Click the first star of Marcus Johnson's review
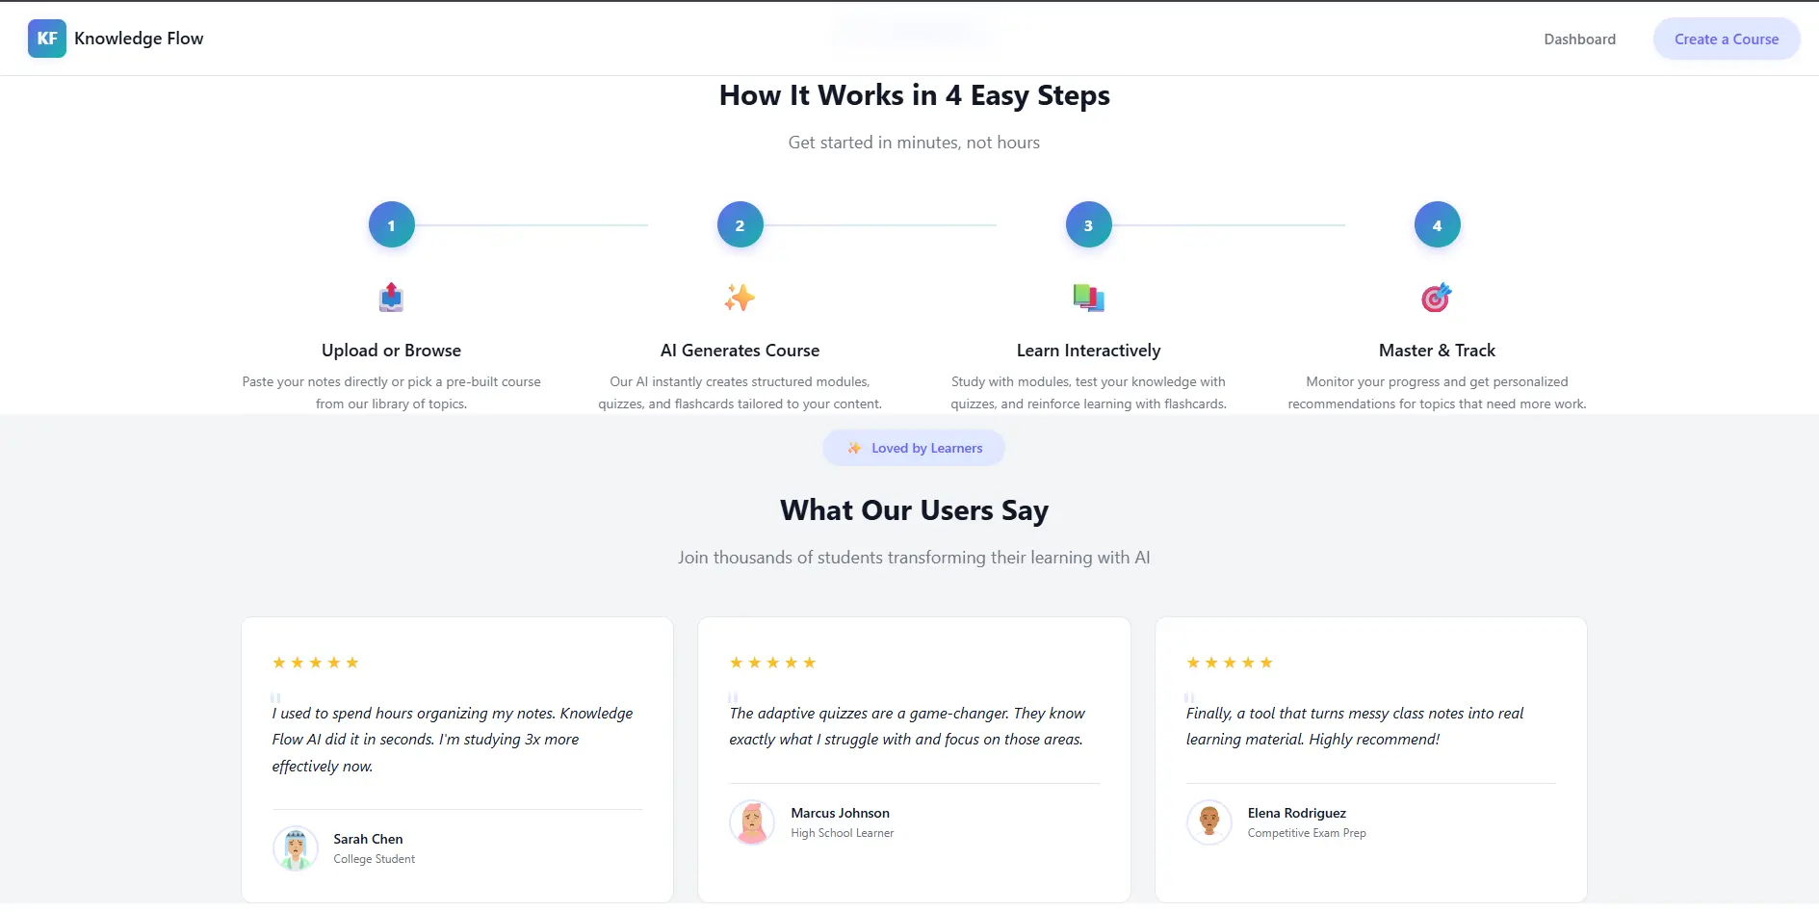 pos(736,663)
